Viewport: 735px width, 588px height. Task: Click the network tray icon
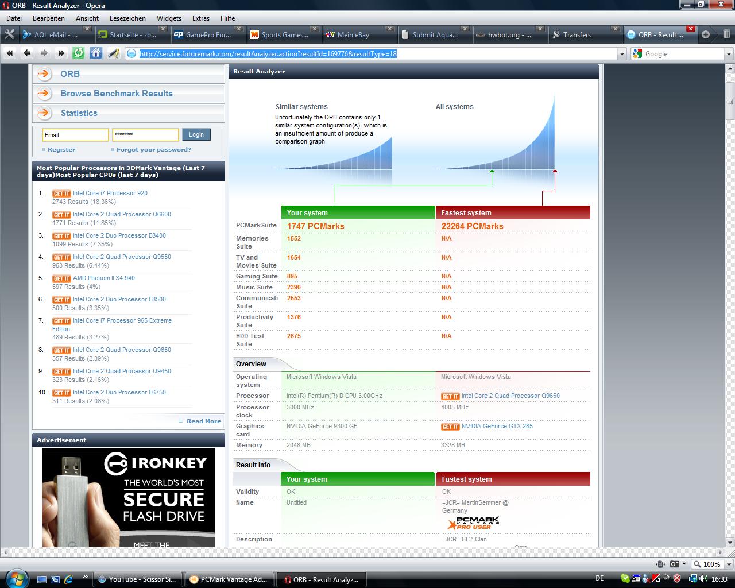pos(693,579)
